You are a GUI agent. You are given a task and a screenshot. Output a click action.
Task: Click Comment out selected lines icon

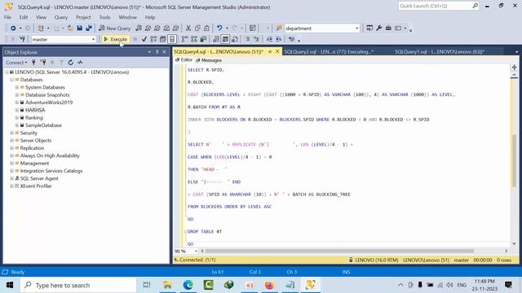248,39
